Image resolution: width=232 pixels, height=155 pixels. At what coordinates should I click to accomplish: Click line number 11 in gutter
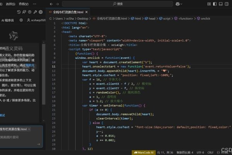(x=54, y=67)
